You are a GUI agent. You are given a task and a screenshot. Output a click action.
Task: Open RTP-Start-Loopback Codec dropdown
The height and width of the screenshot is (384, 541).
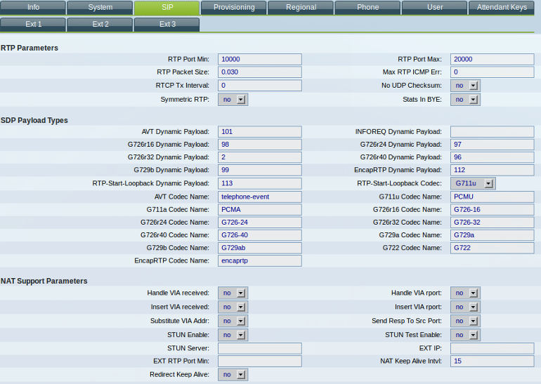click(x=473, y=183)
